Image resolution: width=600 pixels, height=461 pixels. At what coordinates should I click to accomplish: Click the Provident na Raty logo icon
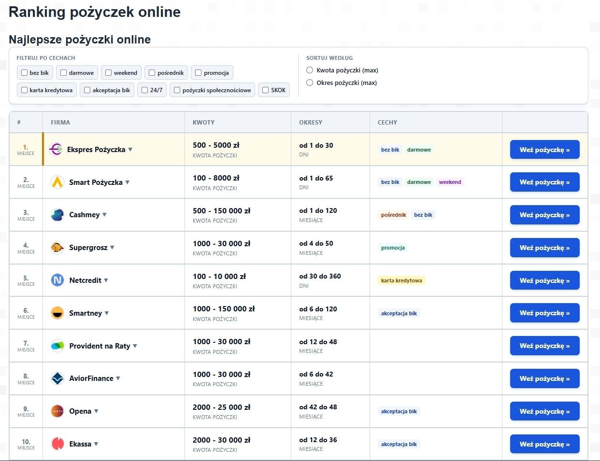57,346
